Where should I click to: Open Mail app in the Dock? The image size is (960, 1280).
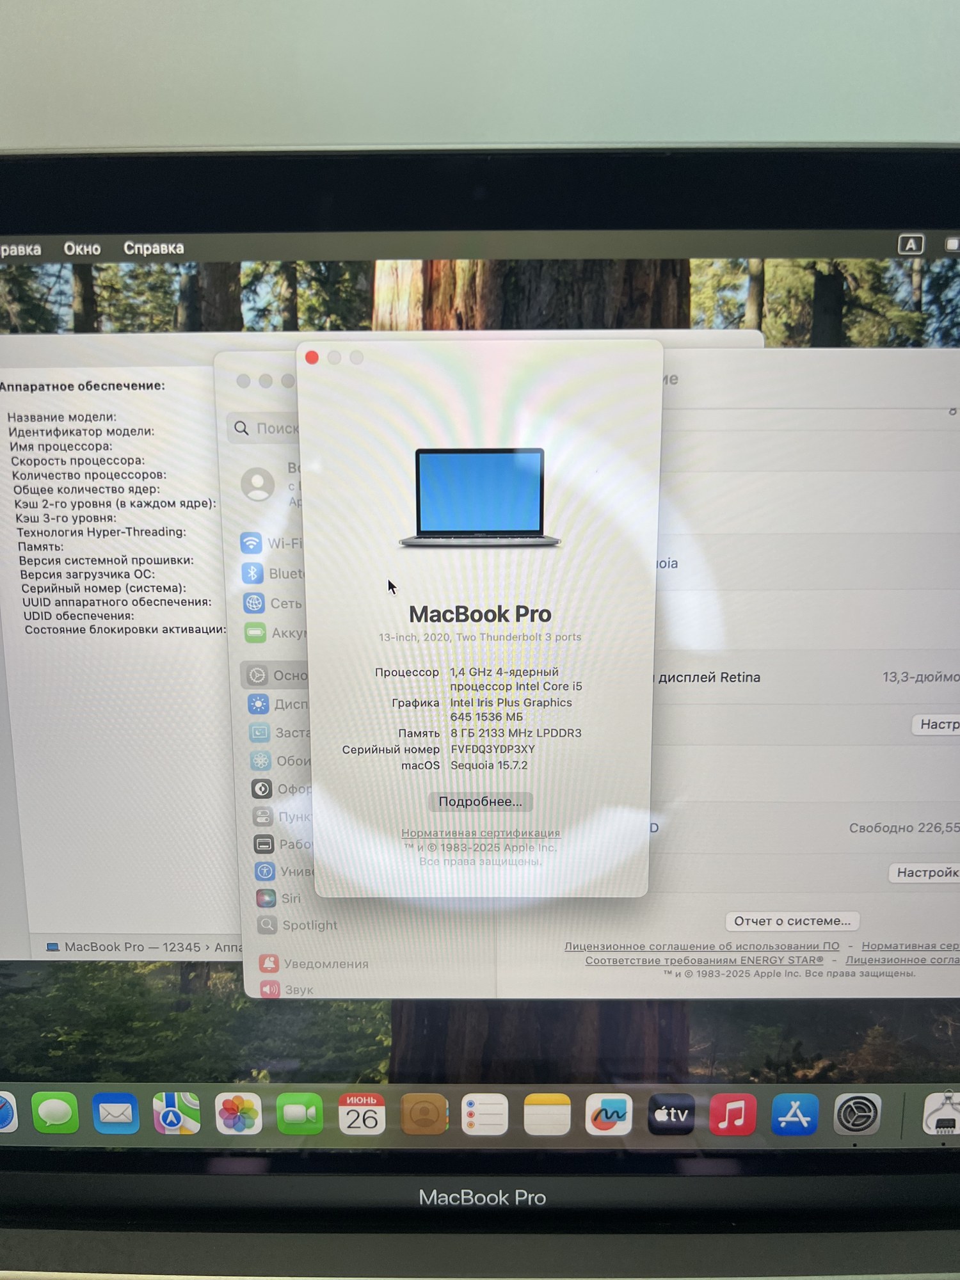pyautogui.click(x=116, y=1114)
